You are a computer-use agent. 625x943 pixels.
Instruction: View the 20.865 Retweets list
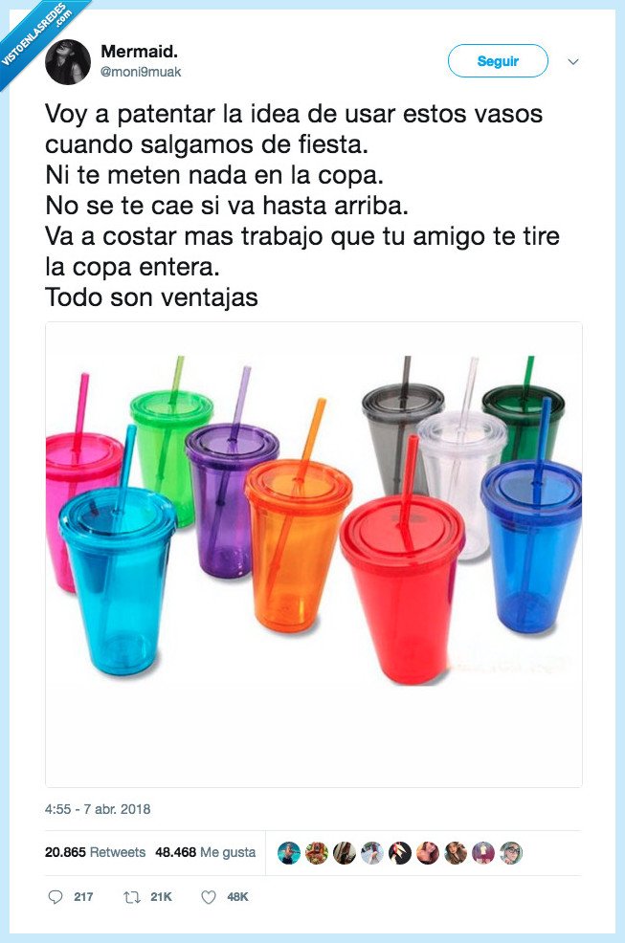(x=95, y=852)
